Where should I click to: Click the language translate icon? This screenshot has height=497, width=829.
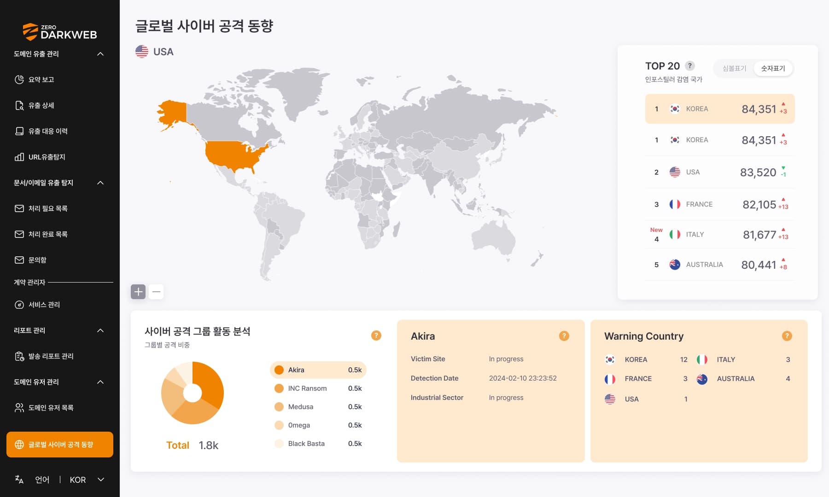tap(19, 480)
